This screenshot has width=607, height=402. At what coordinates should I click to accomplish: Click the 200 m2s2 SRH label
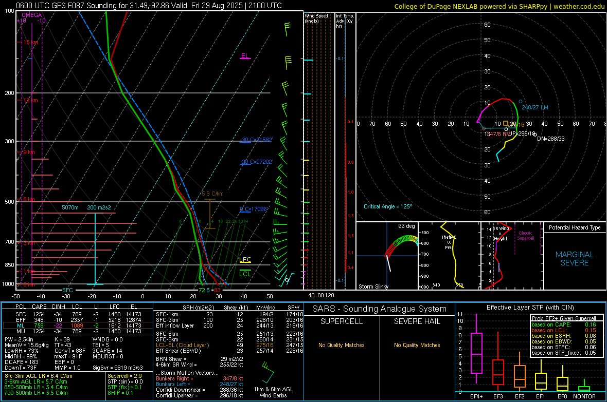coord(99,207)
